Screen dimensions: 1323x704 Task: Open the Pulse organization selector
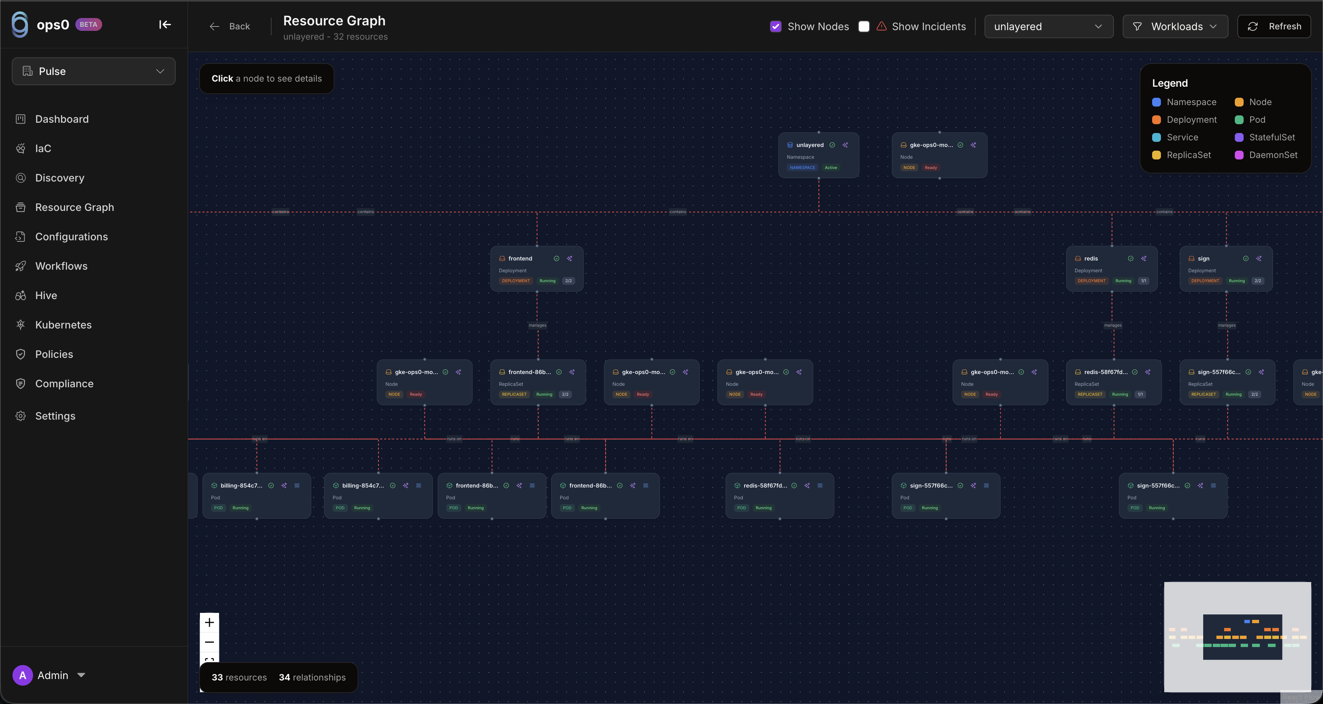pyautogui.click(x=93, y=71)
